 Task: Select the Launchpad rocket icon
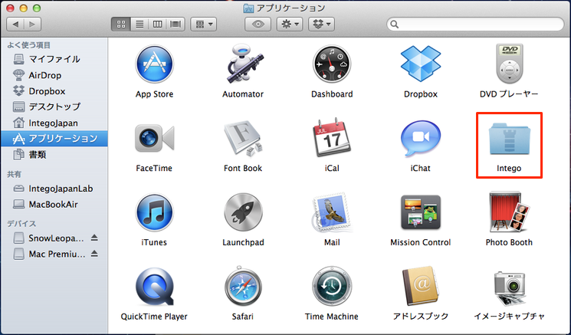tap(243, 212)
